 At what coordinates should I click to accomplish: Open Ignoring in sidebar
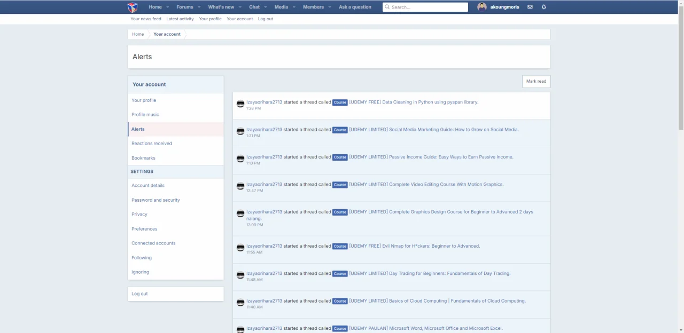pyautogui.click(x=176, y=272)
